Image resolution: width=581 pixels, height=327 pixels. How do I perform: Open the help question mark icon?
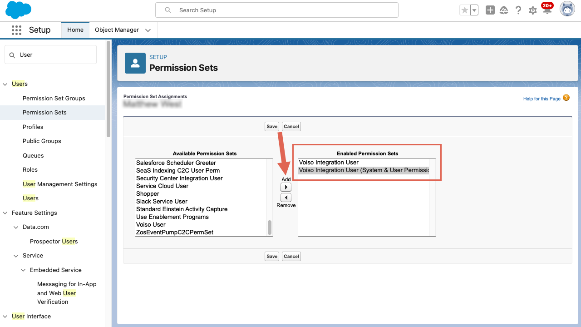(518, 10)
